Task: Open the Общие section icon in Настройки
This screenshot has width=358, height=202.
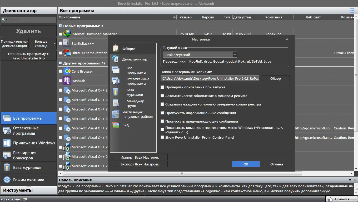Action: coord(116,49)
